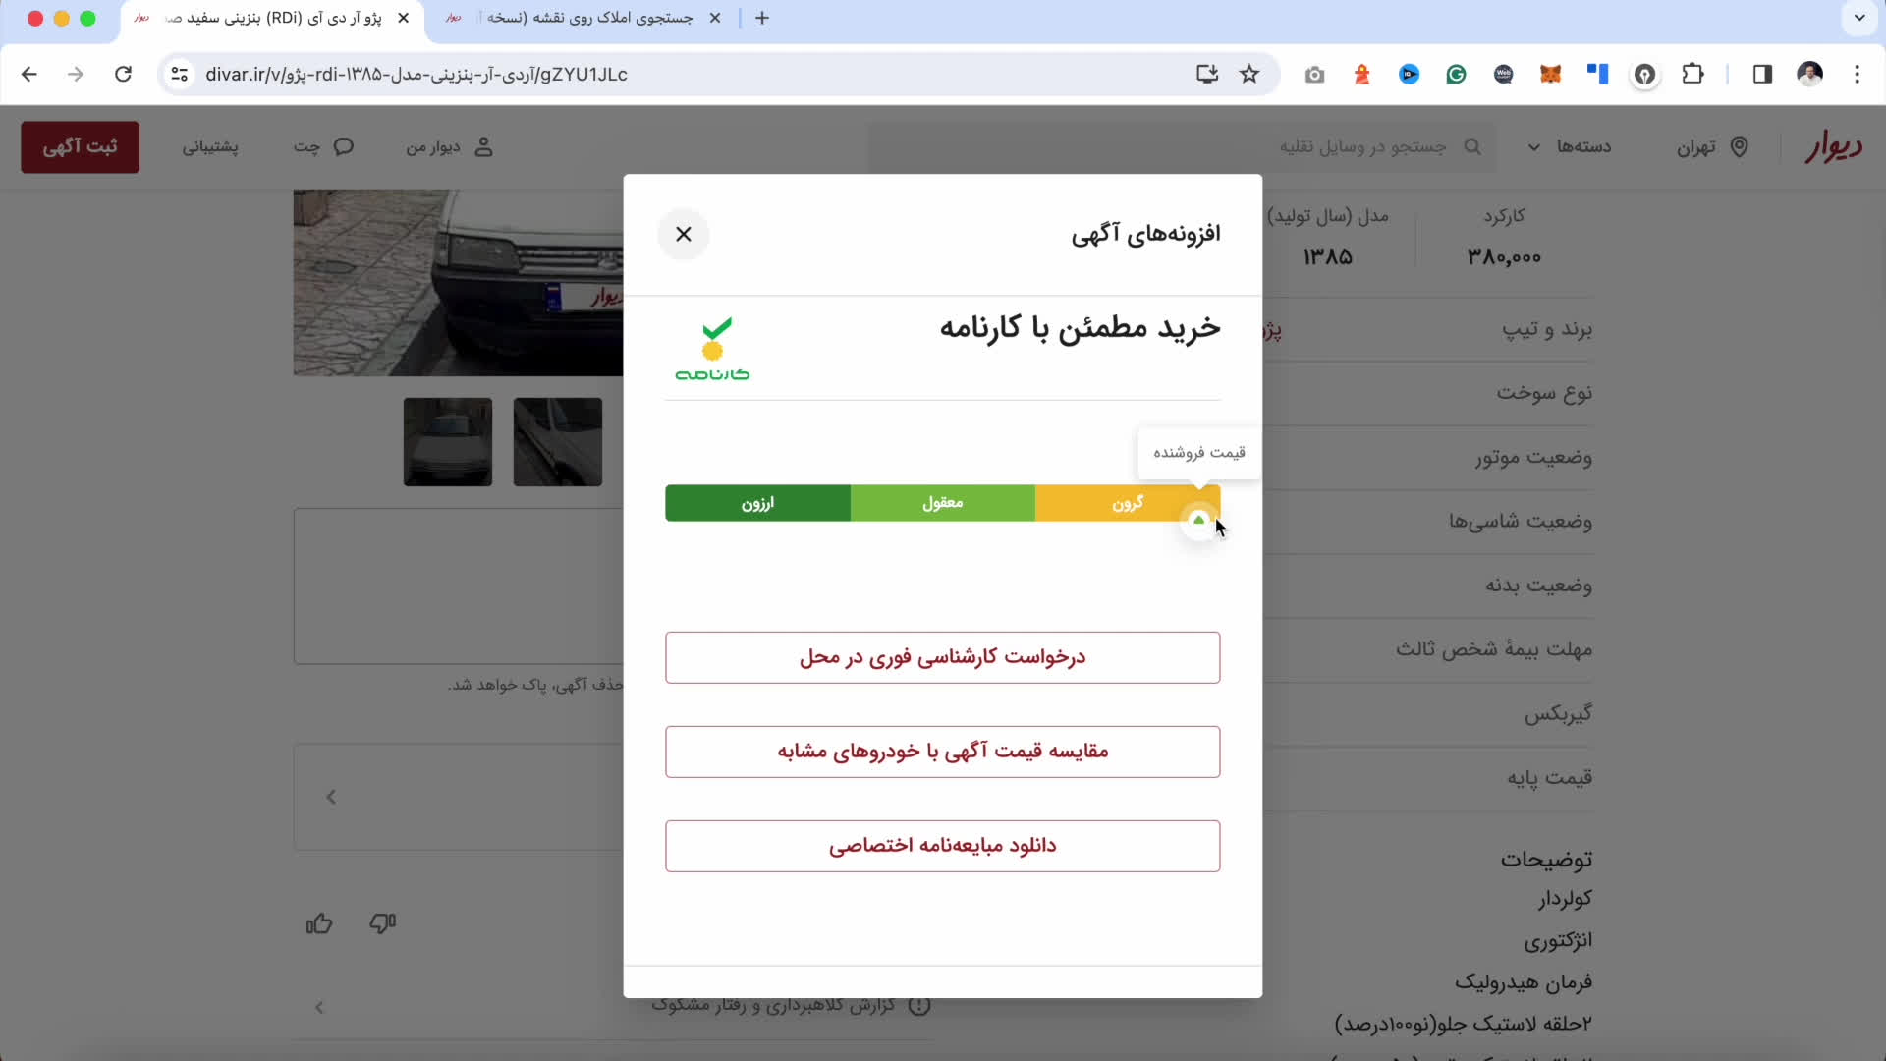This screenshot has height=1061, width=1886.
Task: Click the کارکرد mileage value
Action: (x=1504, y=257)
